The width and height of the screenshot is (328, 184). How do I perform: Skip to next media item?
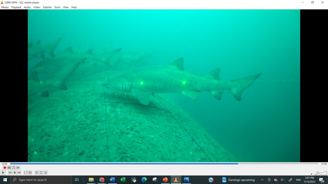[19, 172]
